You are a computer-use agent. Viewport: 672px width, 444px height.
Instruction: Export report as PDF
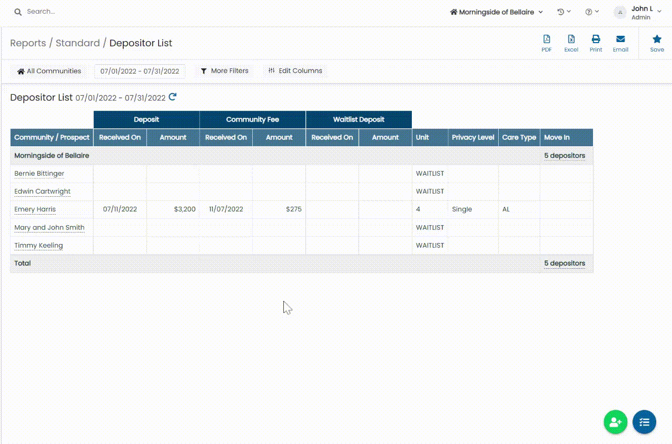[x=547, y=43]
